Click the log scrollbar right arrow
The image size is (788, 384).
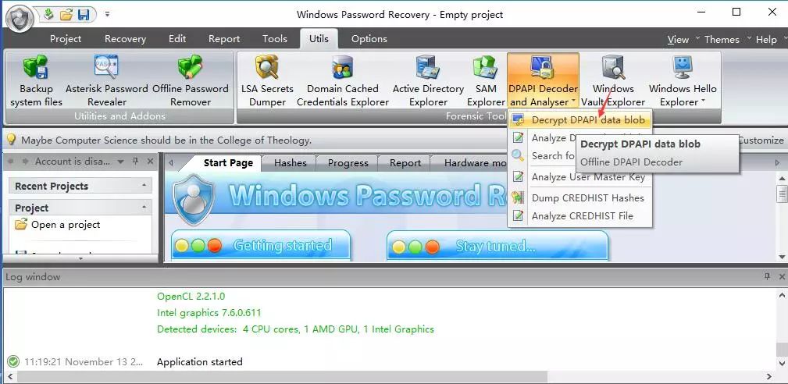[x=769, y=376]
